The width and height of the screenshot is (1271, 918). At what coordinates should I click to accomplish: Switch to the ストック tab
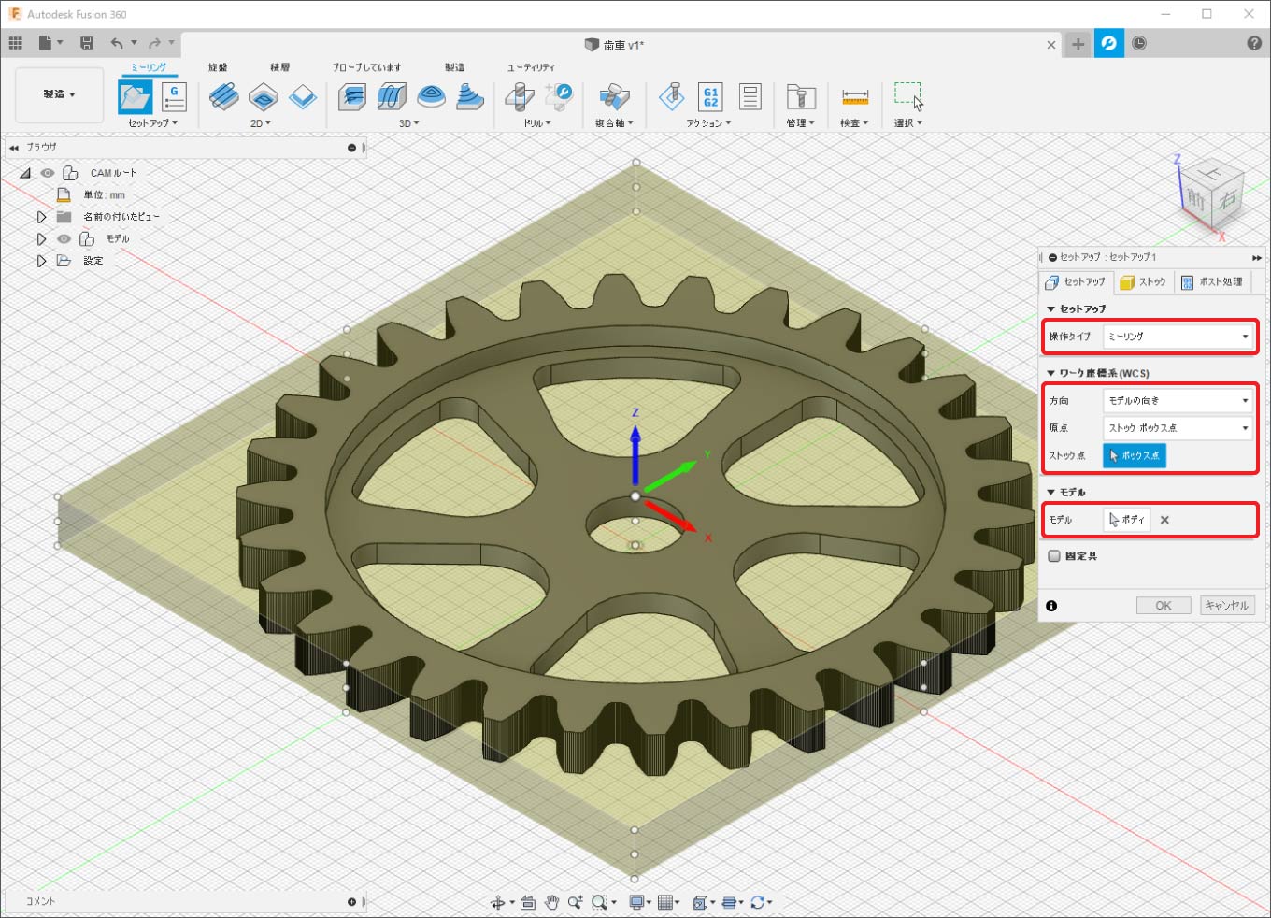pos(1143,282)
